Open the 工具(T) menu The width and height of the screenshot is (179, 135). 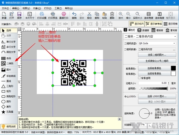point(58,8)
